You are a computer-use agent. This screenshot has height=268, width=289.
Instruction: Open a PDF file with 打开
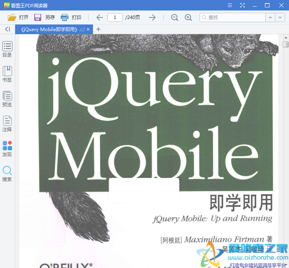pyautogui.click(x=18, y=17)
